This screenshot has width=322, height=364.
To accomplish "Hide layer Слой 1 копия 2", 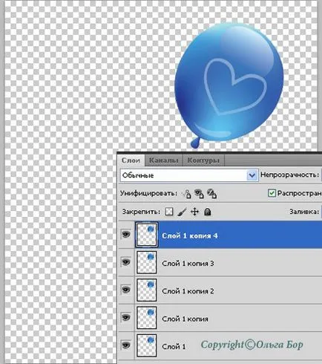I will pos(126,290).
